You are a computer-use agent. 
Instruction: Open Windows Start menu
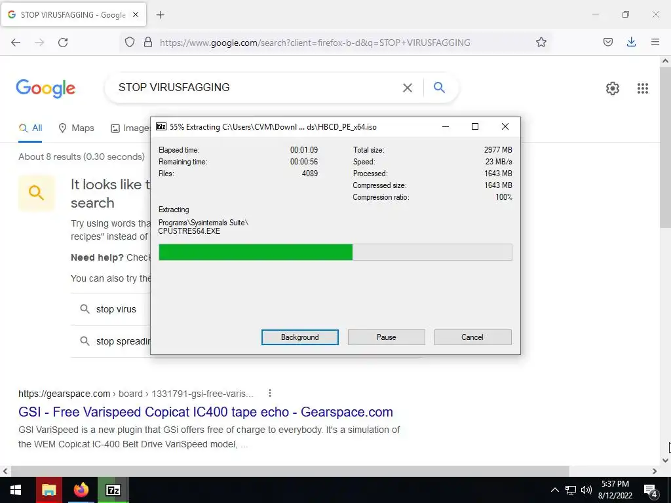[x=16, y=490]
